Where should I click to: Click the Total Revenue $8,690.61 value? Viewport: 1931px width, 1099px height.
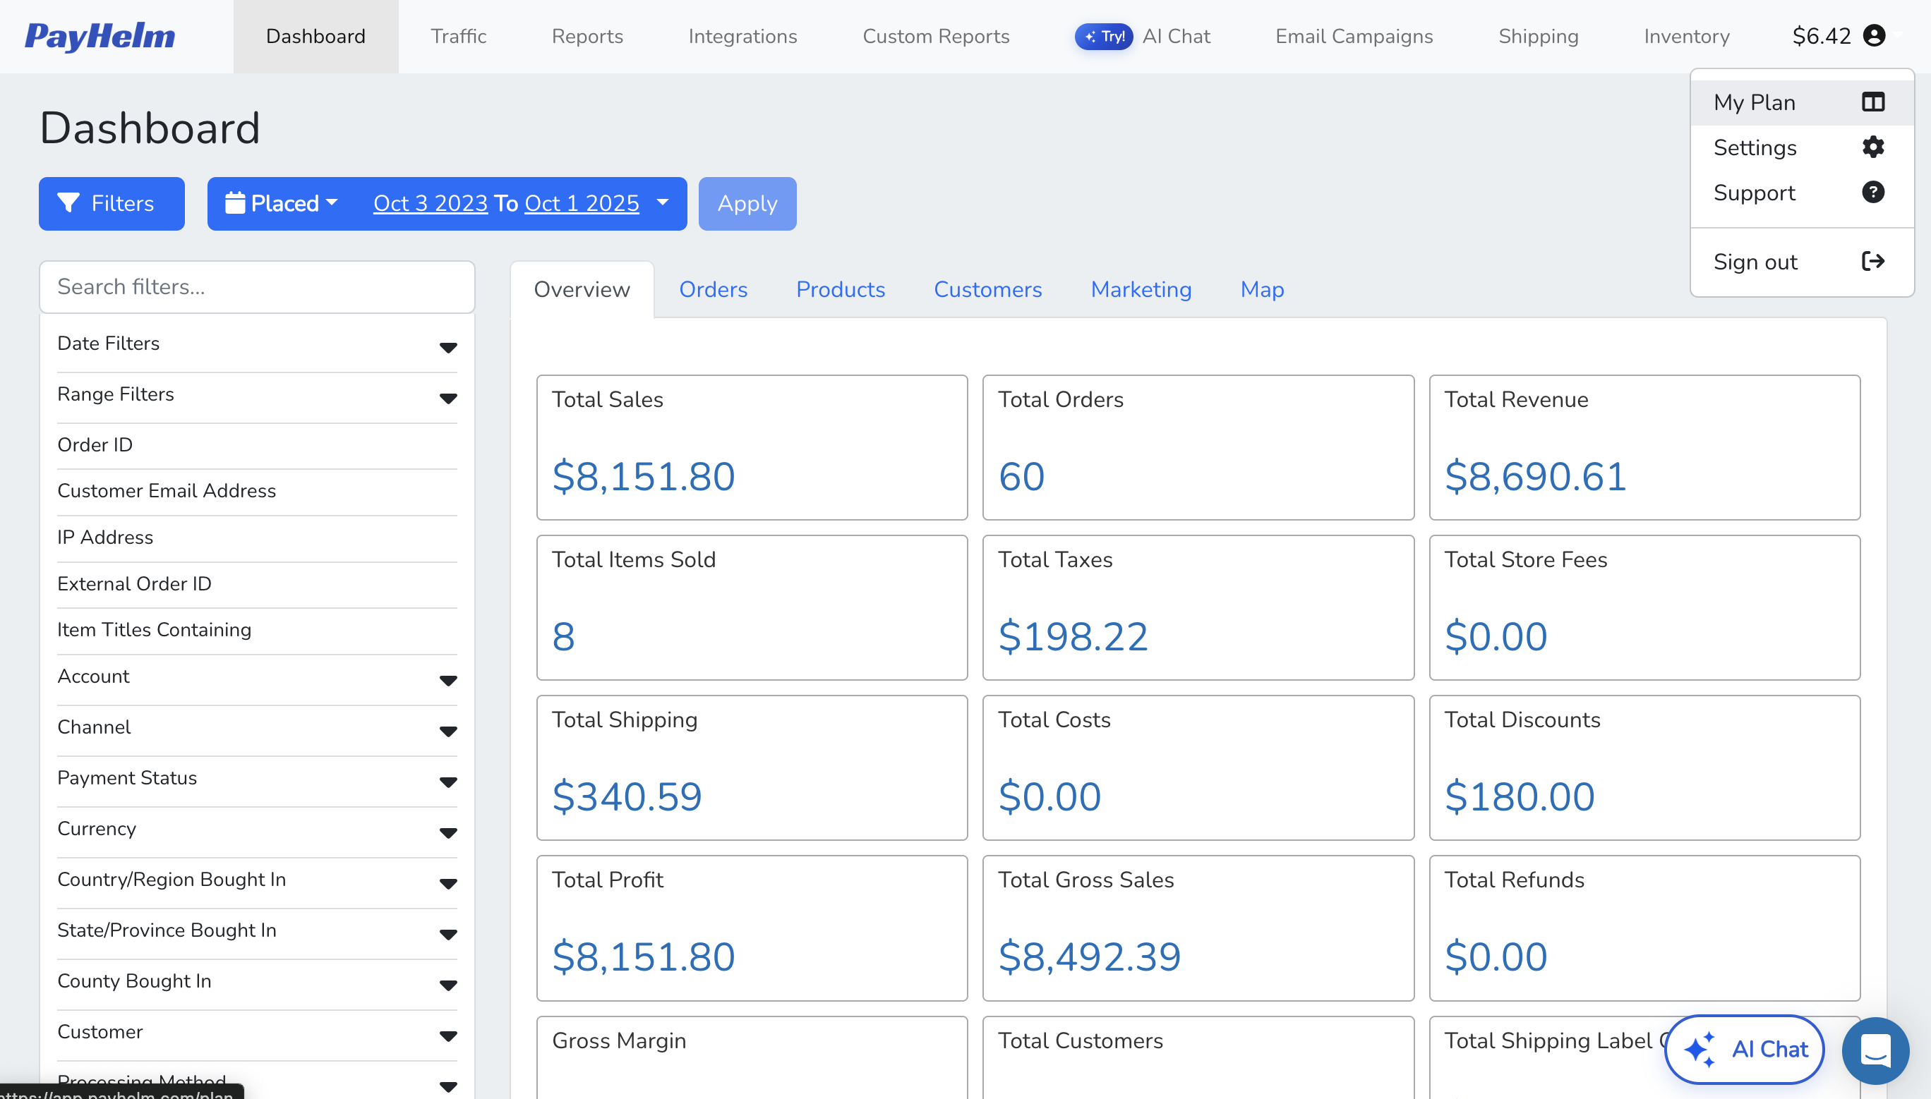pyautogui.click(x=1534, y=476)
